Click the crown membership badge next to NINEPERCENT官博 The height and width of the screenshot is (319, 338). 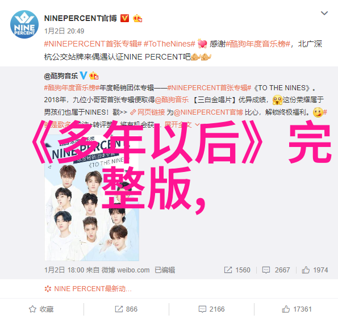(137, 19)
